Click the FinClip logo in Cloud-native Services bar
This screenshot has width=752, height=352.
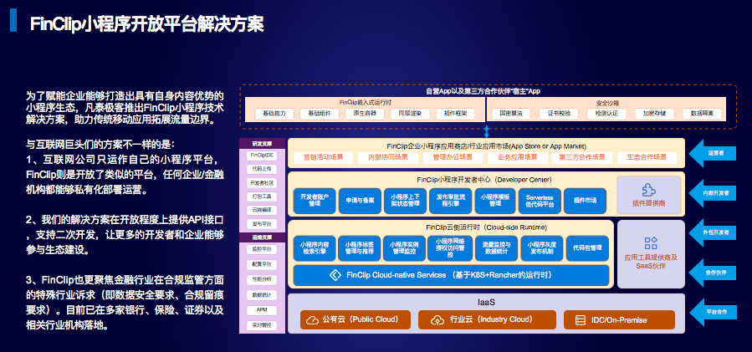pyautogui.click(x=335, y=275)
